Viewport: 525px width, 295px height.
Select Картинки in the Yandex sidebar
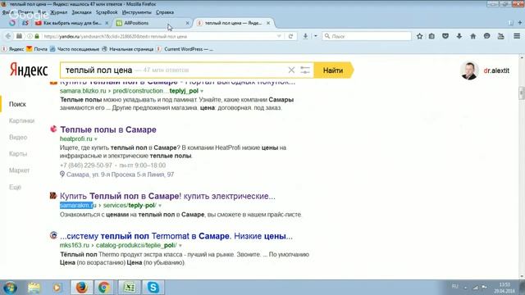(22, 120)
